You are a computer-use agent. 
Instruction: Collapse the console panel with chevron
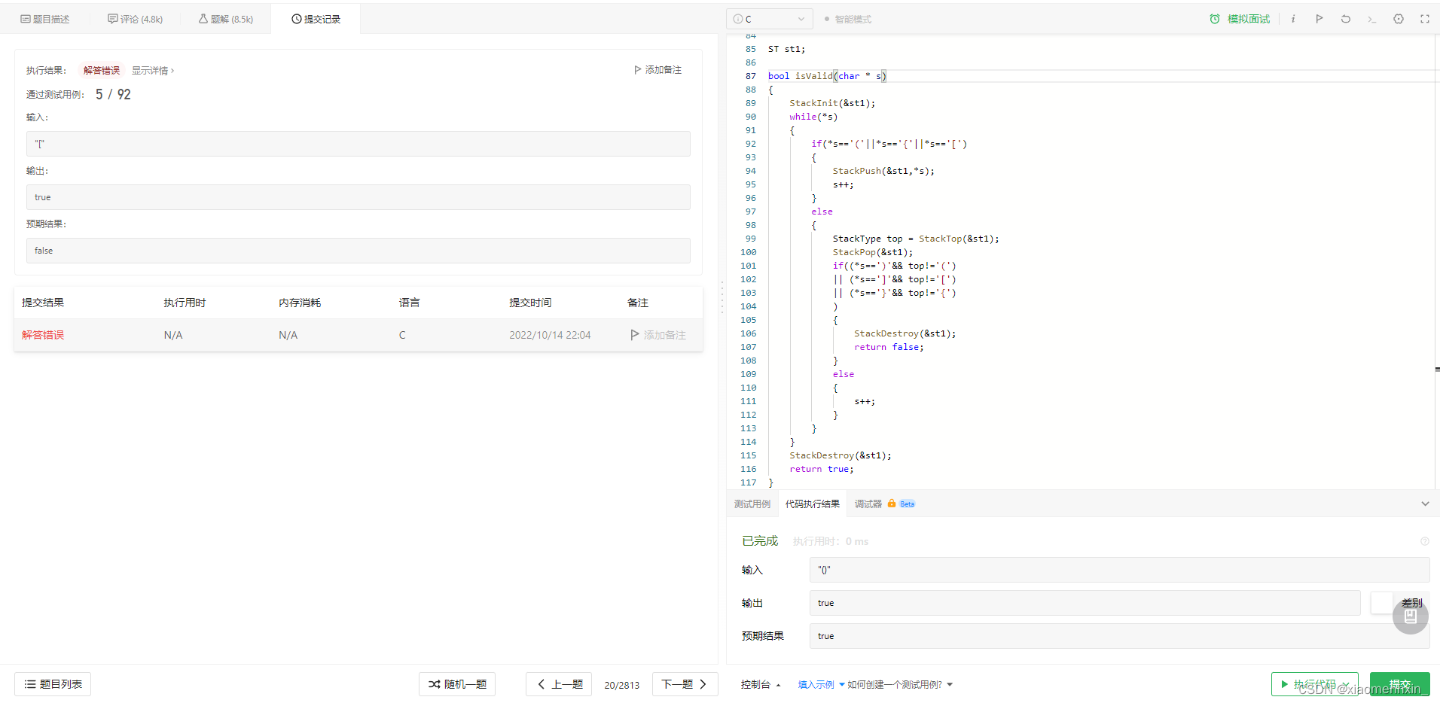click(x=1425, y=504)
